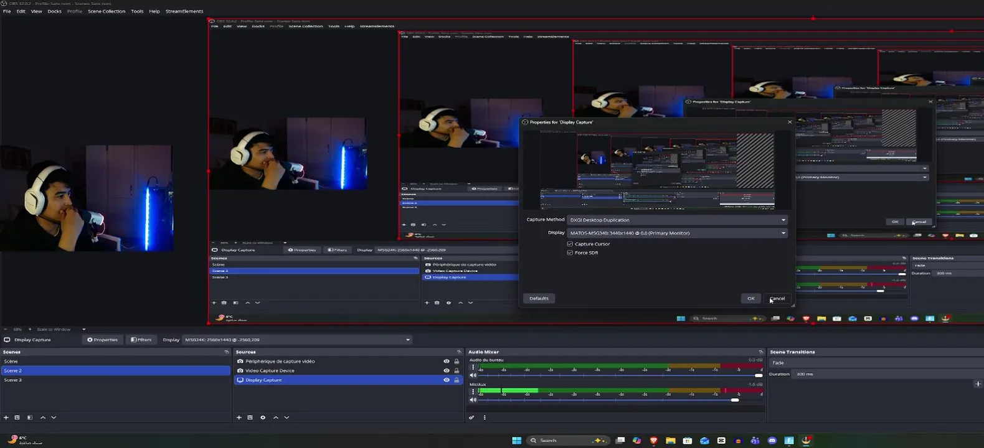Open the 6°C weather widget on the main taskbar

pyautogui.click(x=25, y=440)
